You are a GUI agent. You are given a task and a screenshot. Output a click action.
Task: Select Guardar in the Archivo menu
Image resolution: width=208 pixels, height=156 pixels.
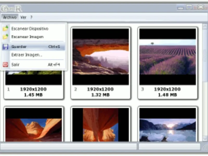[34, 47]
